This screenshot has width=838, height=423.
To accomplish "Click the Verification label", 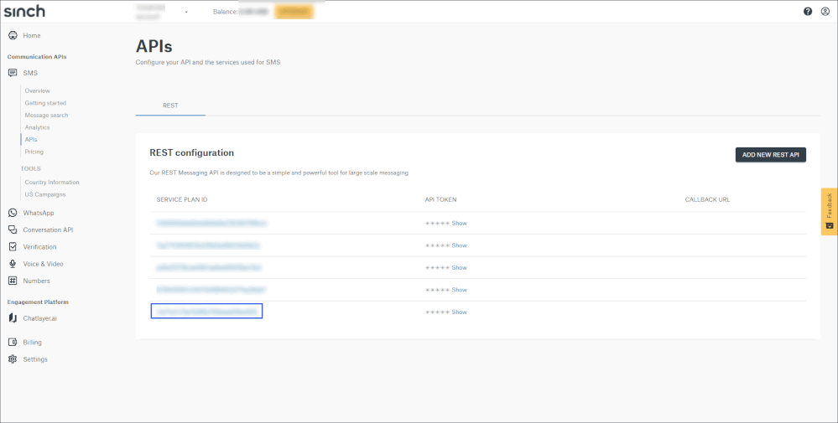I will click(x=39, y=247).
